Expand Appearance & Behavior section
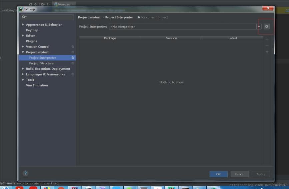The image size is (289, 189). pos(23,25)
